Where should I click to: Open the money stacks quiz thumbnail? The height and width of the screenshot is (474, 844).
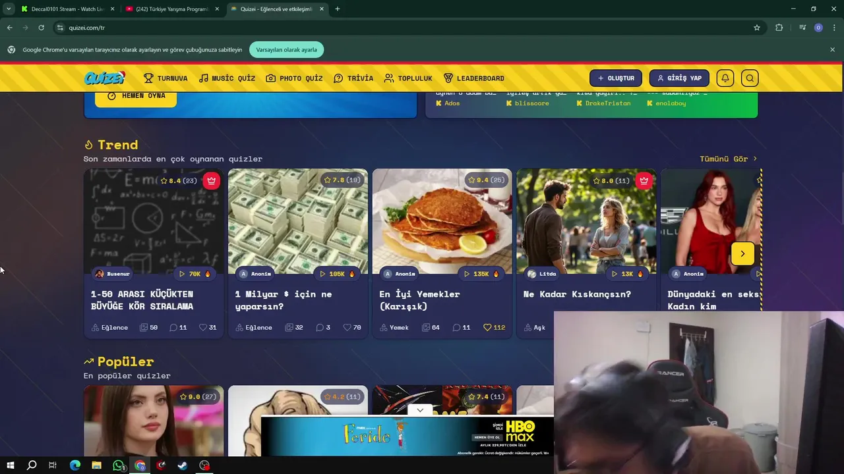coord(298,221)
